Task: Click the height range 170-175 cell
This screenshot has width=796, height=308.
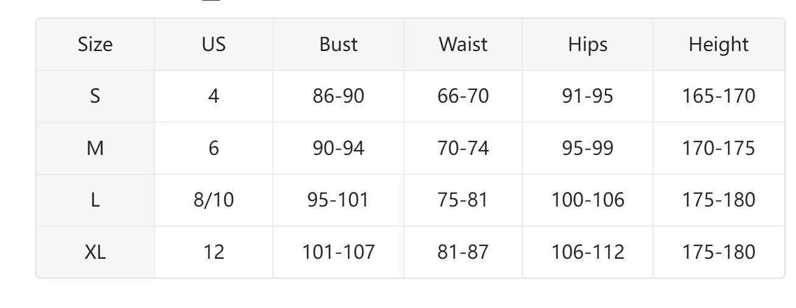Action: pyautogui.click(x=718, y=148)
